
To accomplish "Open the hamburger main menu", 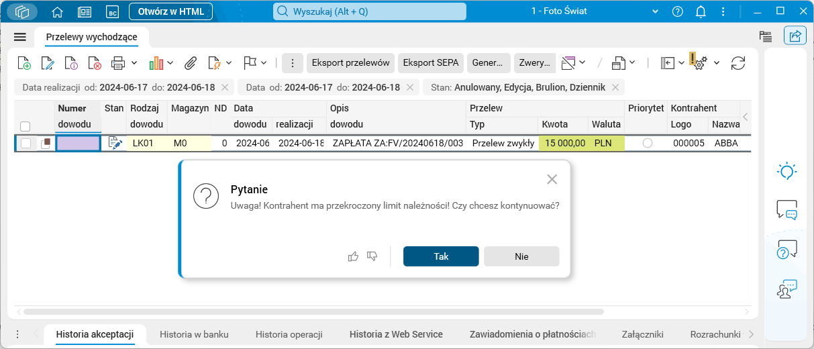I will click(x=20, y=37).
